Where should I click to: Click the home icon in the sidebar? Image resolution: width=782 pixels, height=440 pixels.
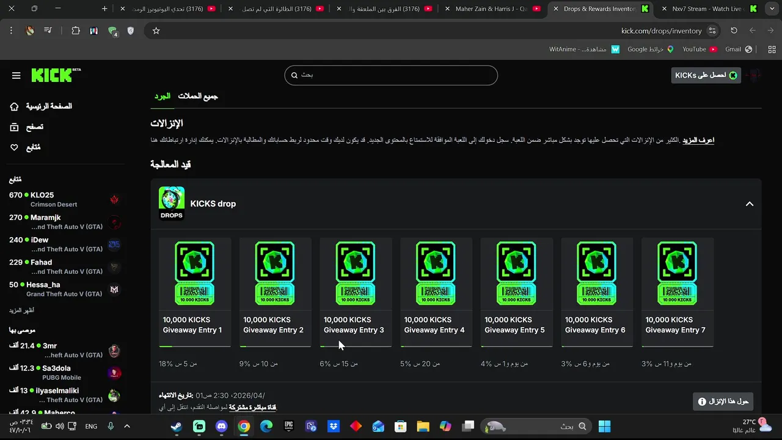[x=14, y=106]
